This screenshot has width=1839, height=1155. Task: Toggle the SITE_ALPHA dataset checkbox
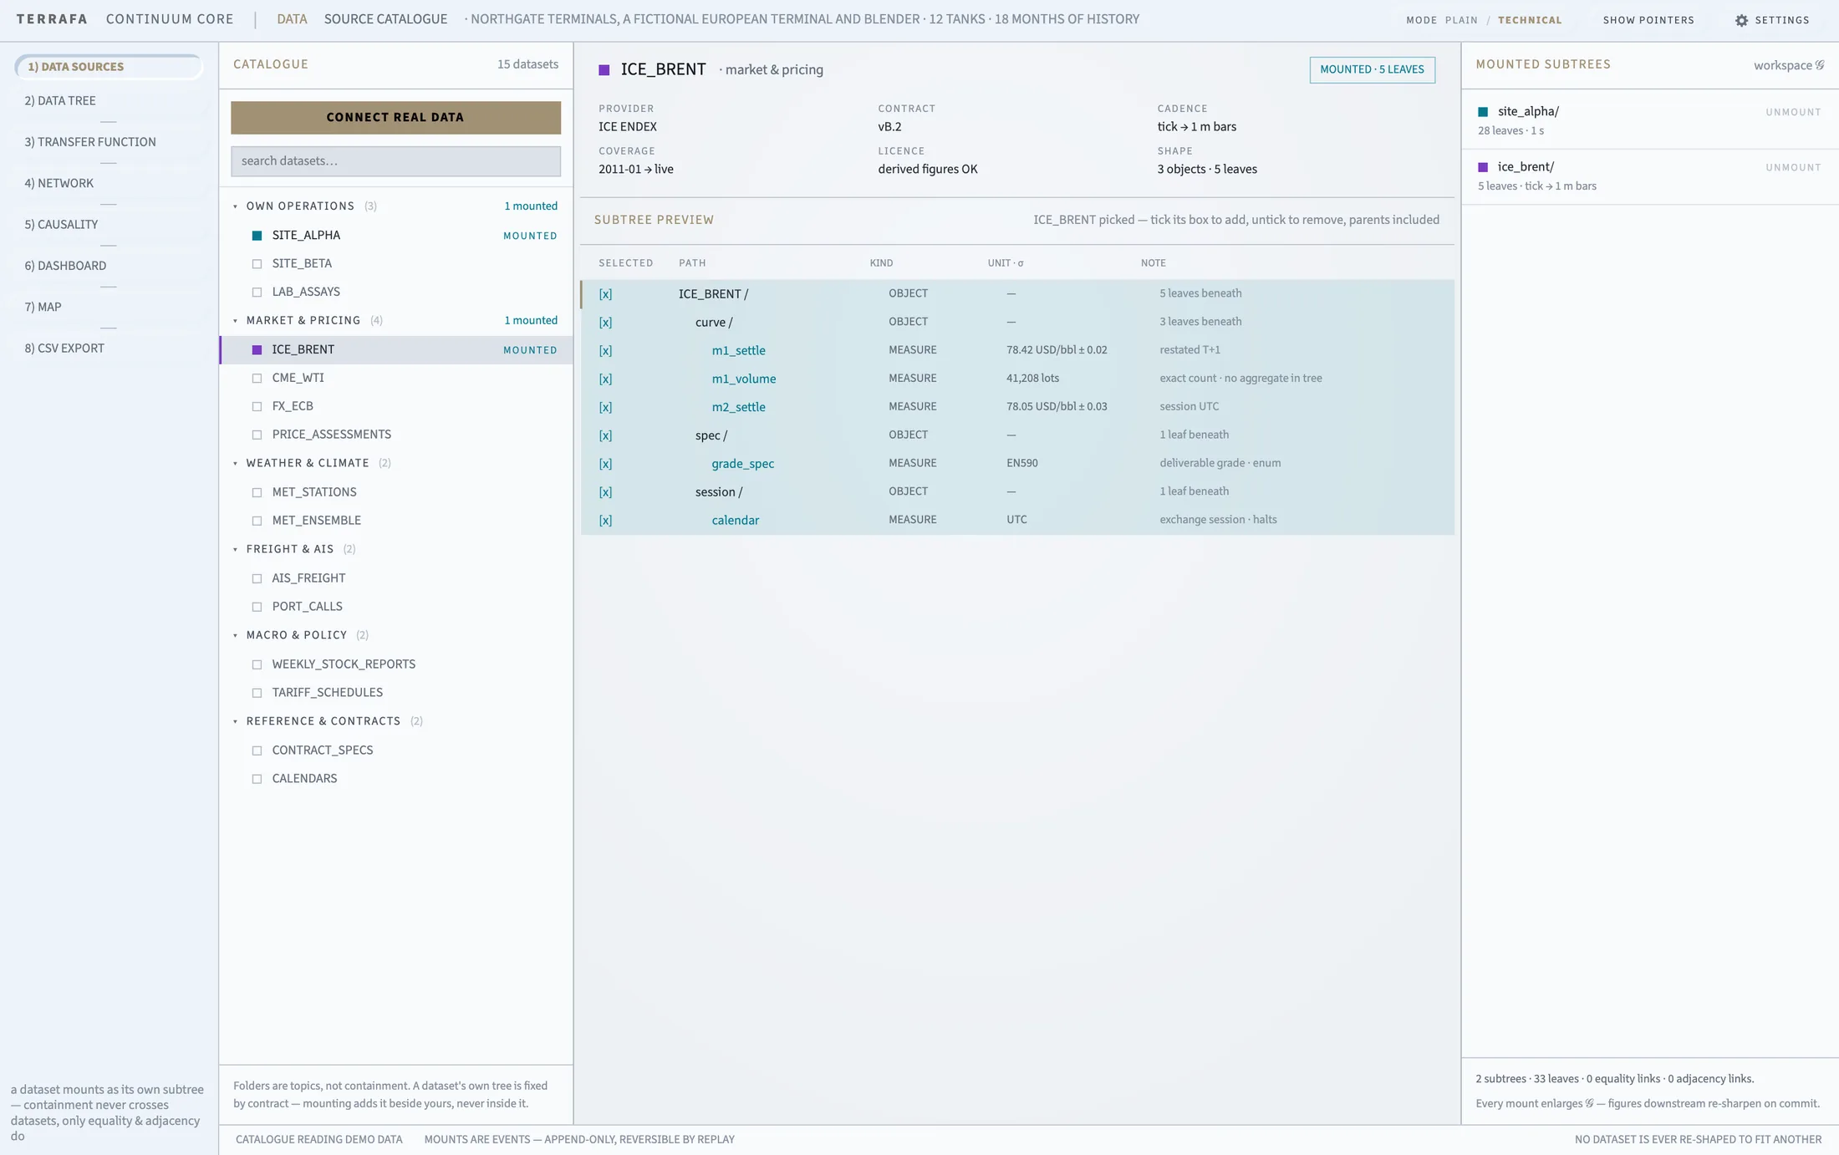[x=257, y=236]
